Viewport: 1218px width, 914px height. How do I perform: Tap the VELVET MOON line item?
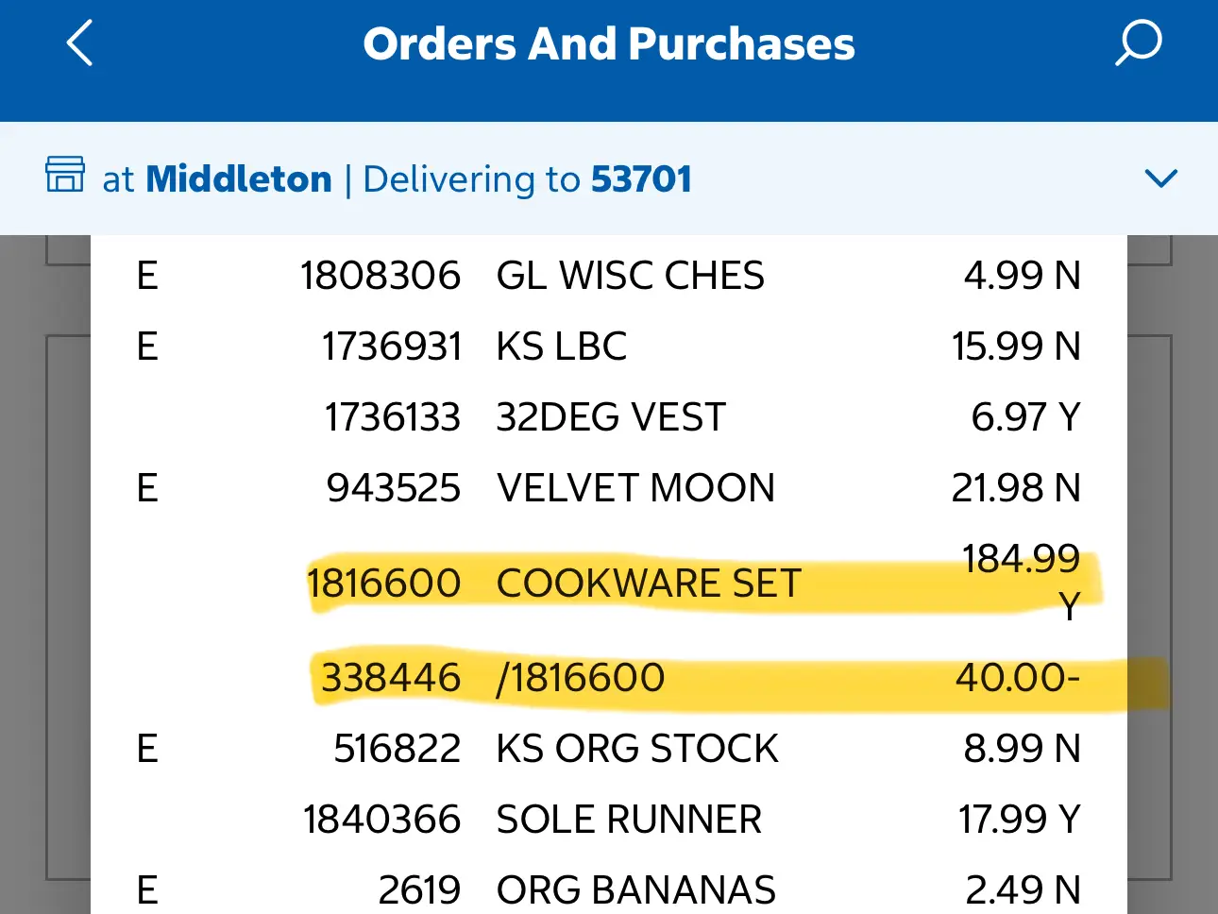click(635, 487)
